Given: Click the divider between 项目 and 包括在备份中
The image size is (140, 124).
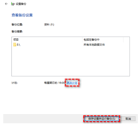Looking at the screenshot, I should [82, 40].
